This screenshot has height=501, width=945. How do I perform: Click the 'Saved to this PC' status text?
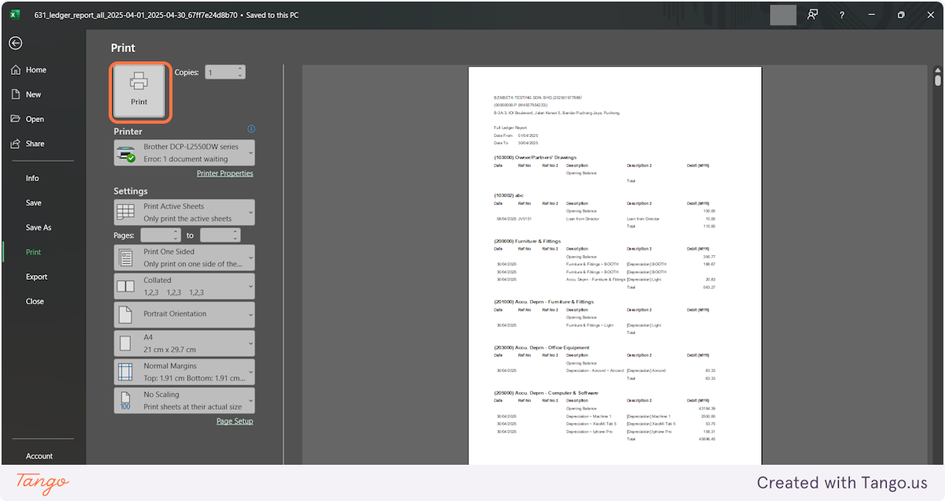tap(272, 15)
